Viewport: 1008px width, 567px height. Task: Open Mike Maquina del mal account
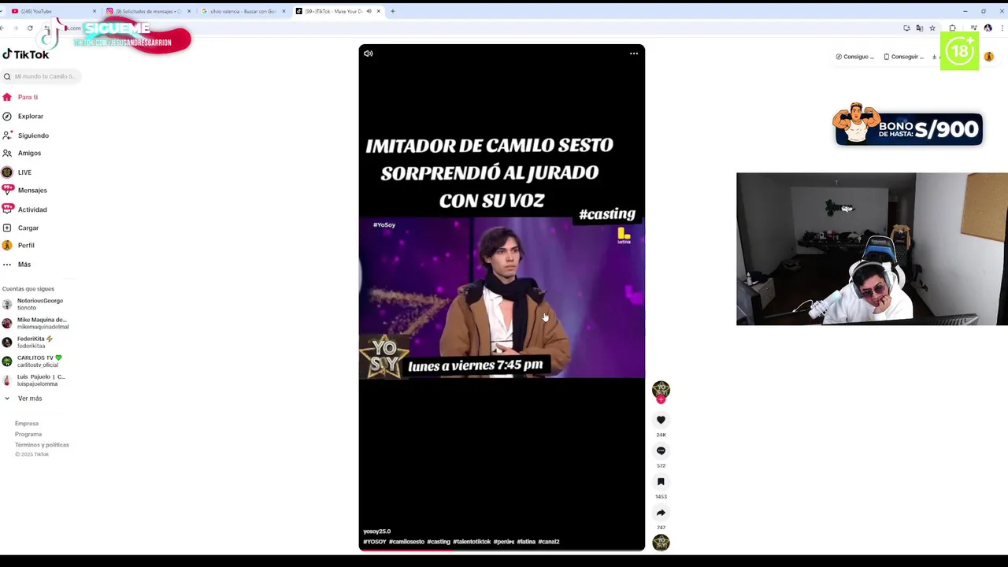35,323
